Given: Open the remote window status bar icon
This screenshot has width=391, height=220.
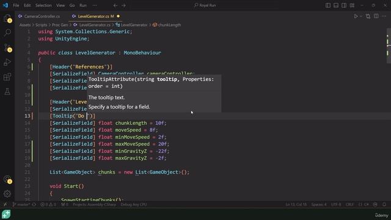Looking at the screenshot, I should [5, 205].
